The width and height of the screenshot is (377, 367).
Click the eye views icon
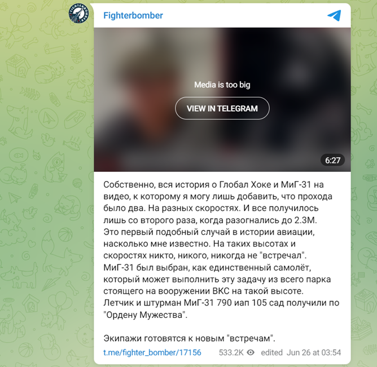click(251, 352)
